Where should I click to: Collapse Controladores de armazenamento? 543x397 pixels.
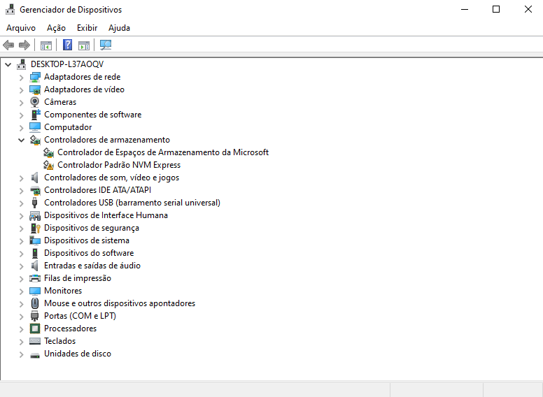pos(22,140)
